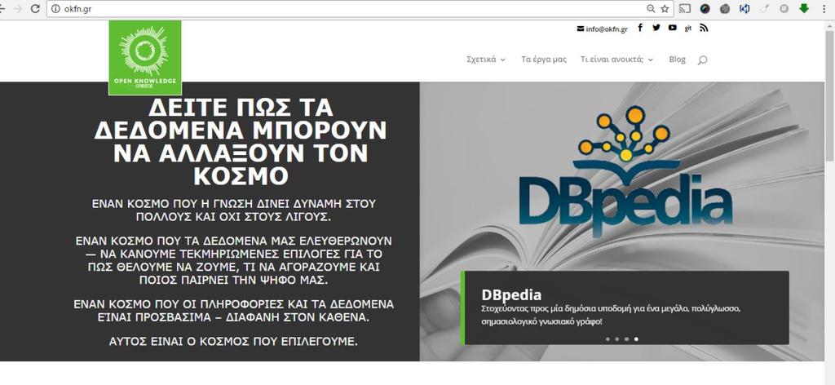Image resolution: width=835 pixels, height=385 pixels.
Task: Click the large DBpedia logo image
Action: tap(626, 171)
